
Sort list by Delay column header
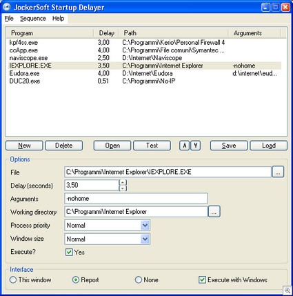[x=107, y=33]
